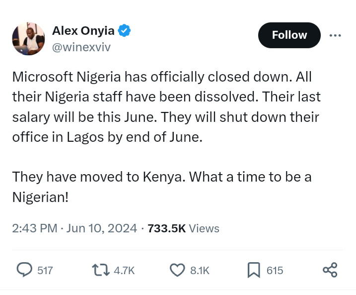View the 733.5K Views analytics
Viewport: 356px width, 295px height.
coord(184,228)
